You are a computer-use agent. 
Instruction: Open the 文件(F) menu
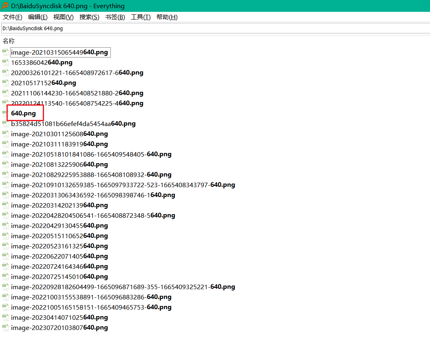click(12, 17)
